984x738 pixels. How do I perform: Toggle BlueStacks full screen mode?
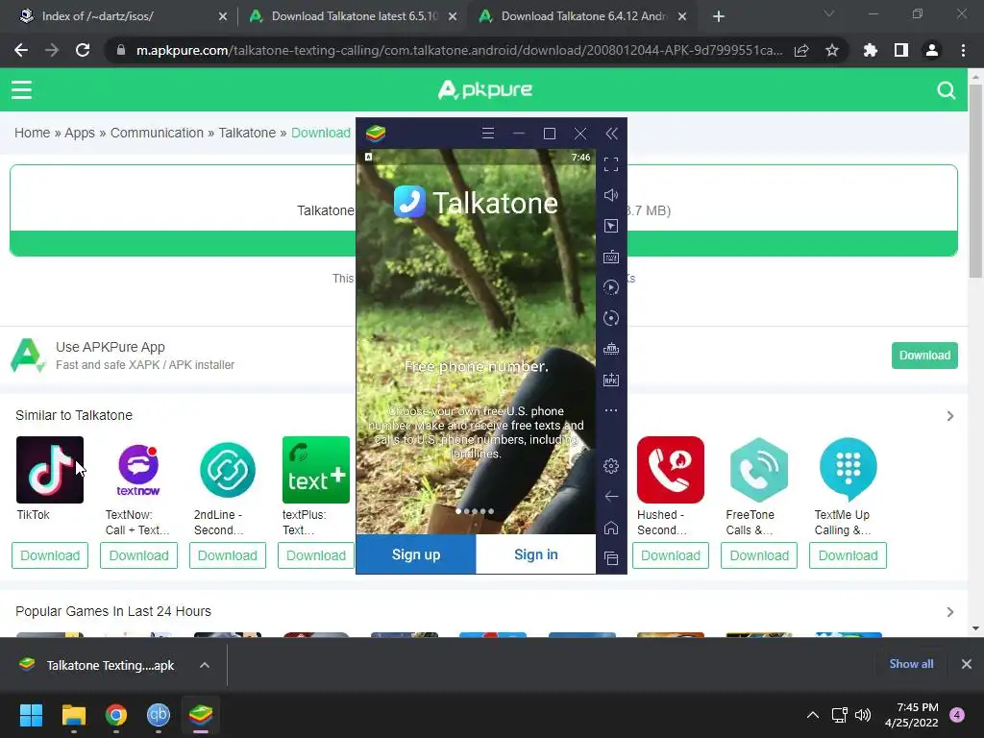pyautogui.click(x=610, y=164)
